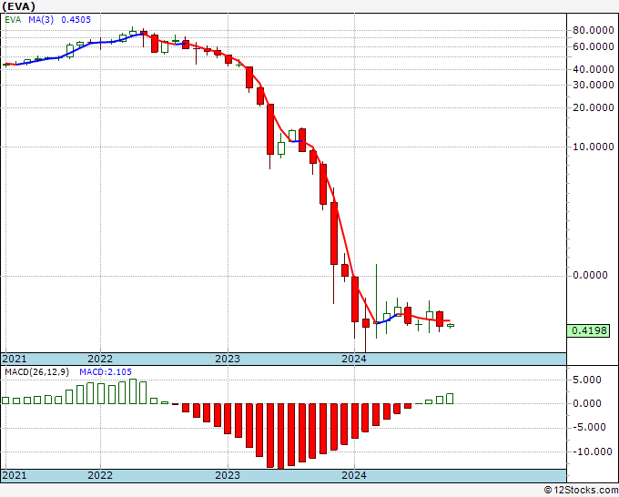The image size is (619, 497).
Task: Click the (EVA) chart title
Action: [x=18, y=6]
